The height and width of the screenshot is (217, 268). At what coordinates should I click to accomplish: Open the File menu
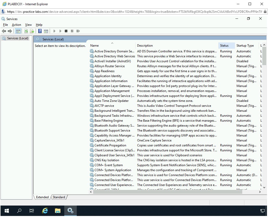5,25
